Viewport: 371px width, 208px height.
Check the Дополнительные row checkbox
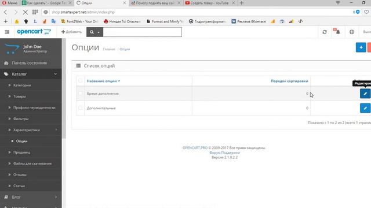(x=80, y=108)
